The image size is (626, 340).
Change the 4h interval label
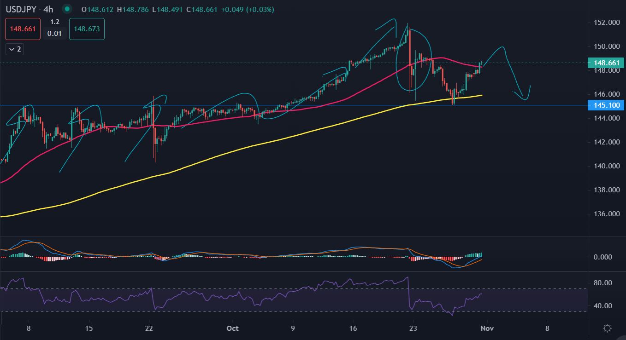(x=48, y=9)
